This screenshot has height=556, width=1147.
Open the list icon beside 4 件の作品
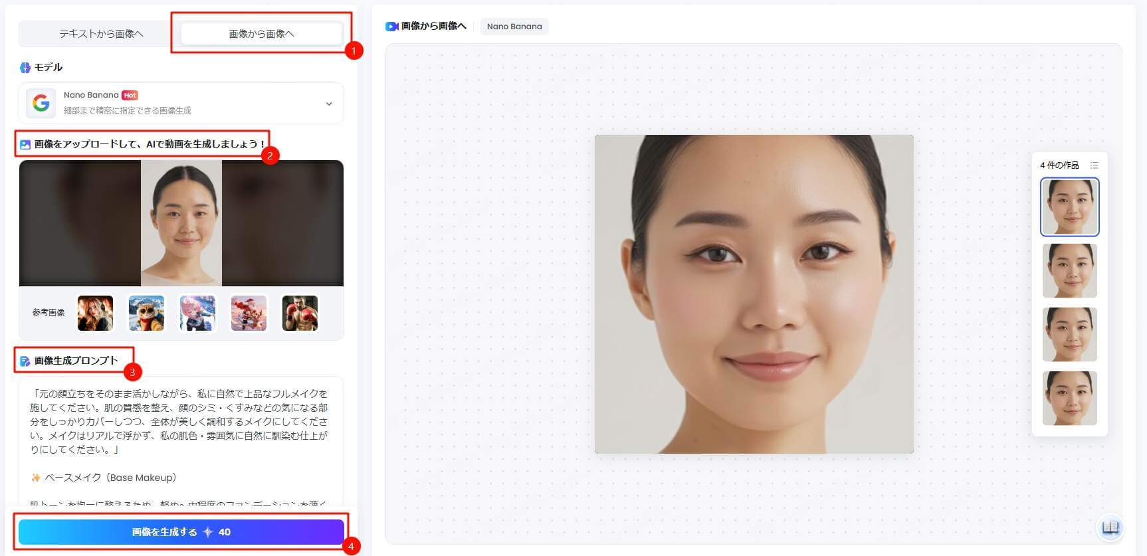pos(1094,165)
